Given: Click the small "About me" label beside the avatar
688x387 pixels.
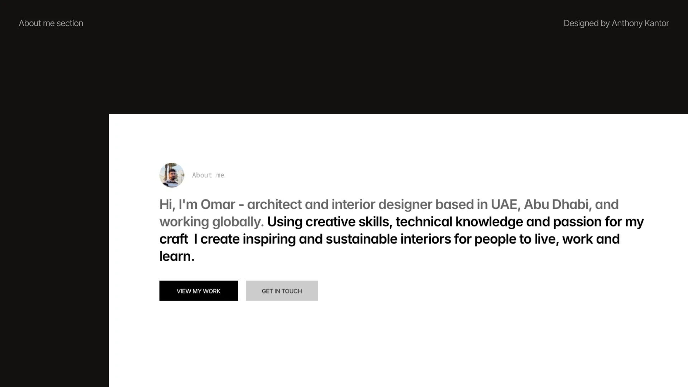Looking at the screenshot, I should point(208,175).
